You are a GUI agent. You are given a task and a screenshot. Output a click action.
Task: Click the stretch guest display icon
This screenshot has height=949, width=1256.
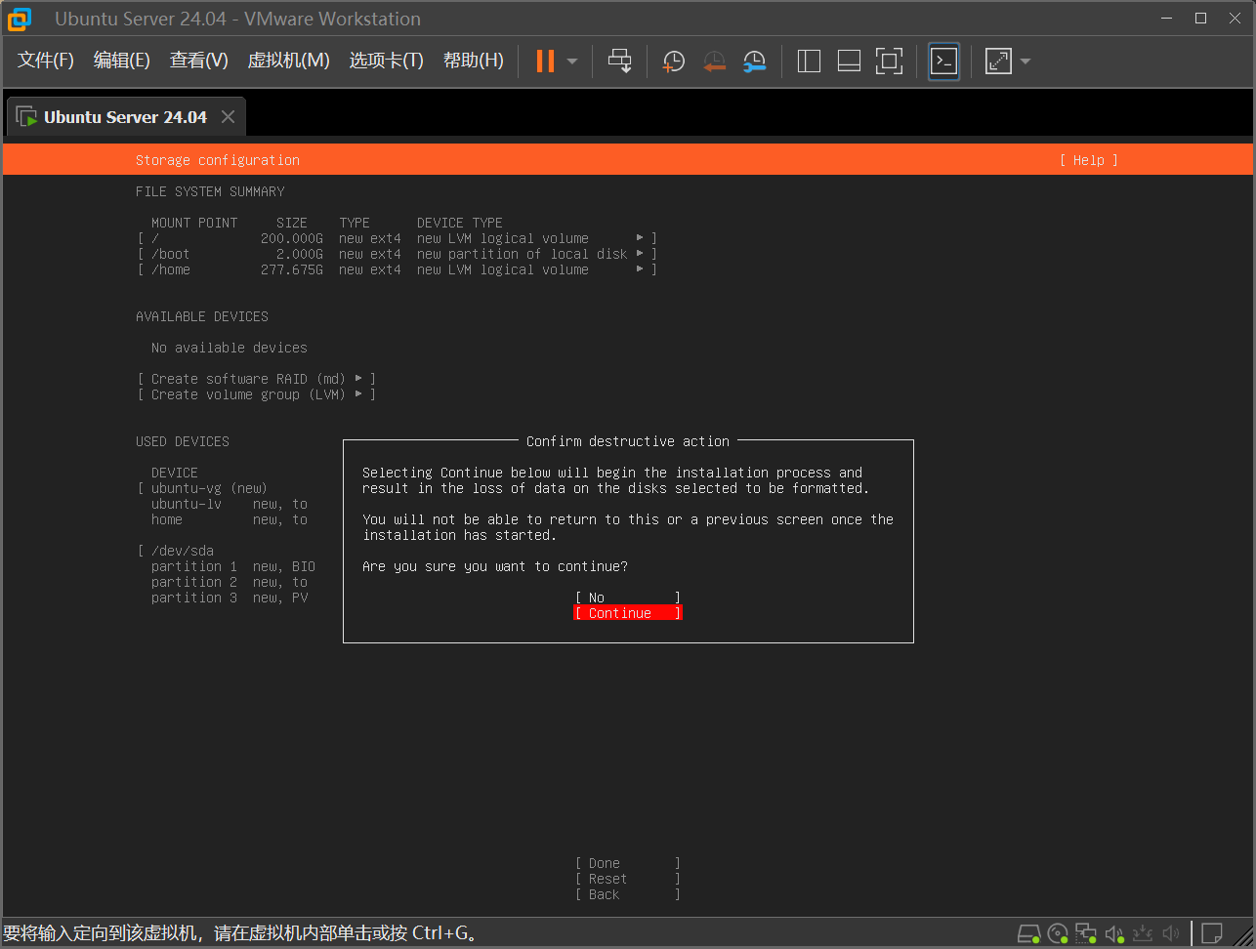tap(998, 61)
